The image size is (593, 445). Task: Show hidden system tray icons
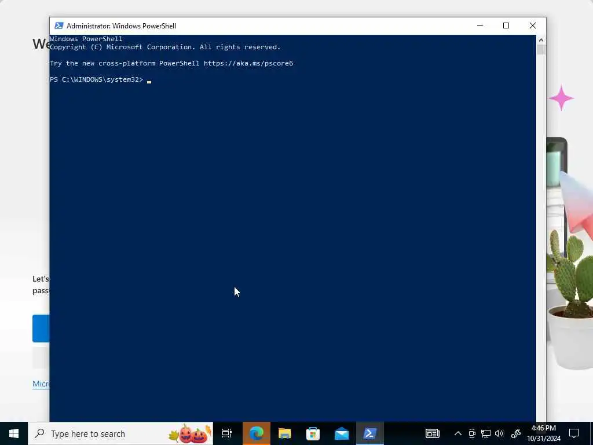coord(457,433)
